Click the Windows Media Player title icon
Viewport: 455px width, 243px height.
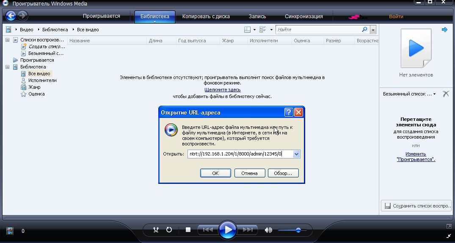pyautogui.click(x=6, y=3)
